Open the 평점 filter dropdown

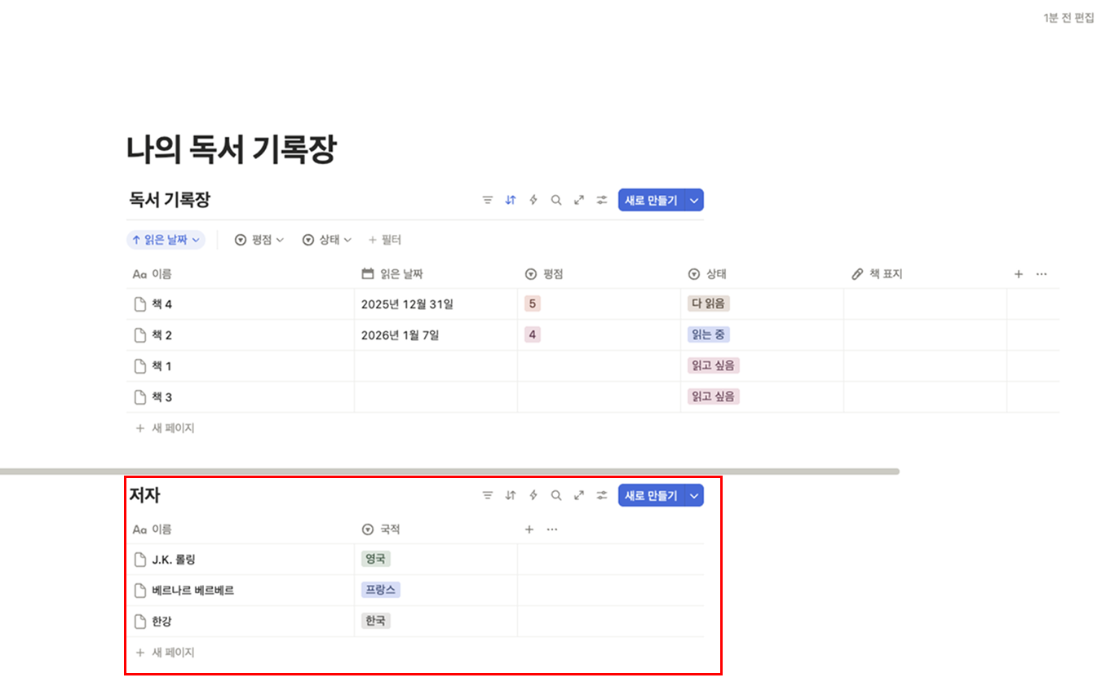coord(259,239)
